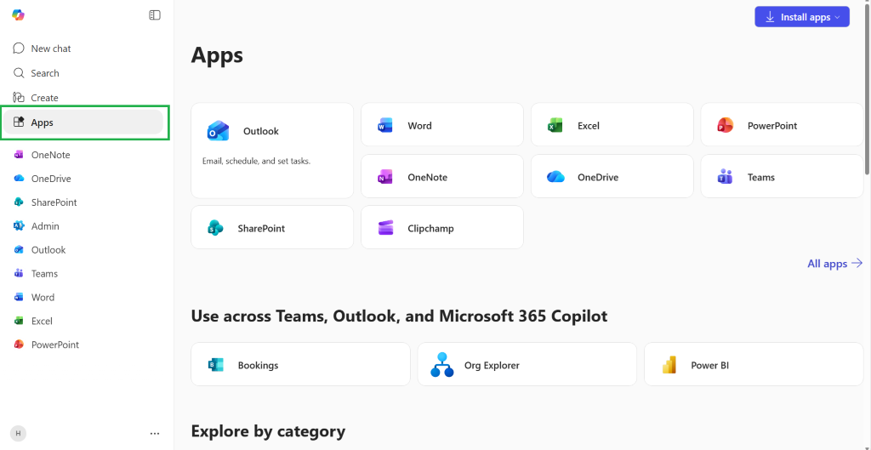This screenshot has width=871, height=450.
Task: Collapse the sidebar navigation panel
Action: (x=155, y=15)
